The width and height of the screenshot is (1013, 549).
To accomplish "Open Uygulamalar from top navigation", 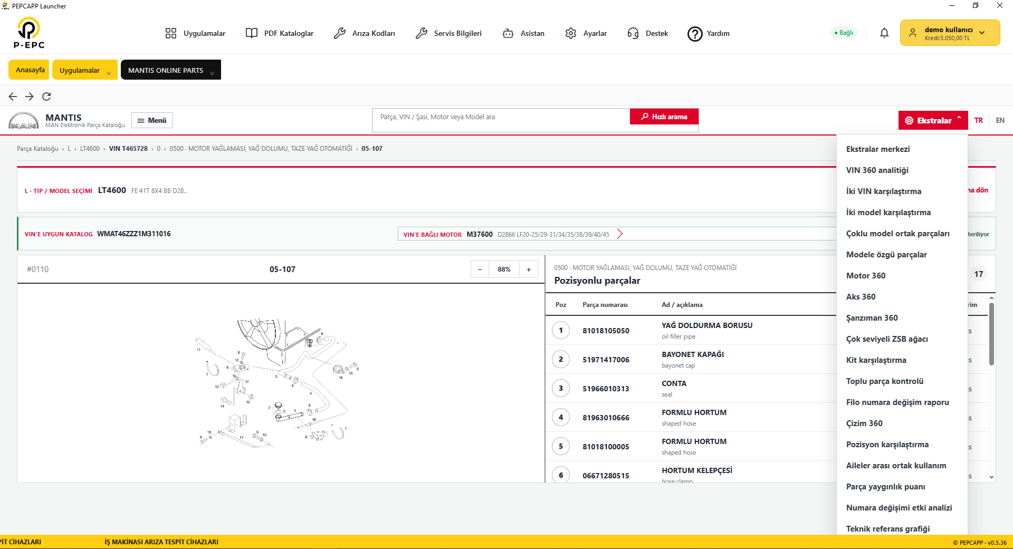I will [x=195, y=33].
